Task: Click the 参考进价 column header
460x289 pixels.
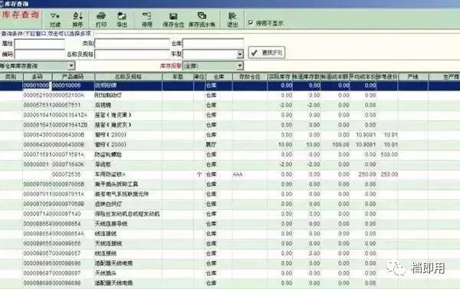Action: 387,77
